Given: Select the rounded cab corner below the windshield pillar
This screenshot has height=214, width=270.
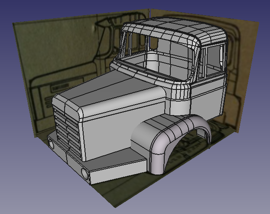Looking at the screenshot, I should [x=180, y=99].
